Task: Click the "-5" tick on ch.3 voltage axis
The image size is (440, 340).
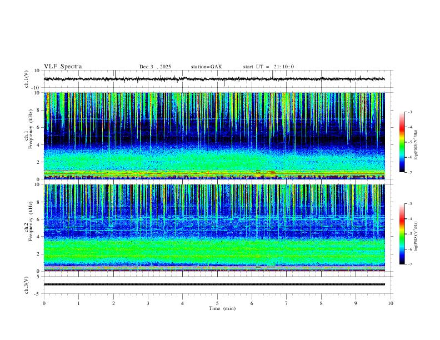Action: coord(37,294)
